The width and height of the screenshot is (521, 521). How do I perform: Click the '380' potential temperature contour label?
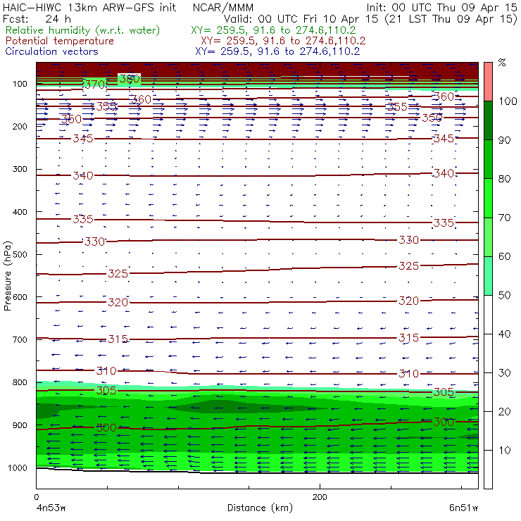130,79
